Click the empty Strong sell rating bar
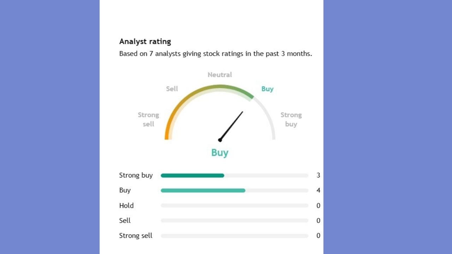 [234, 236]
